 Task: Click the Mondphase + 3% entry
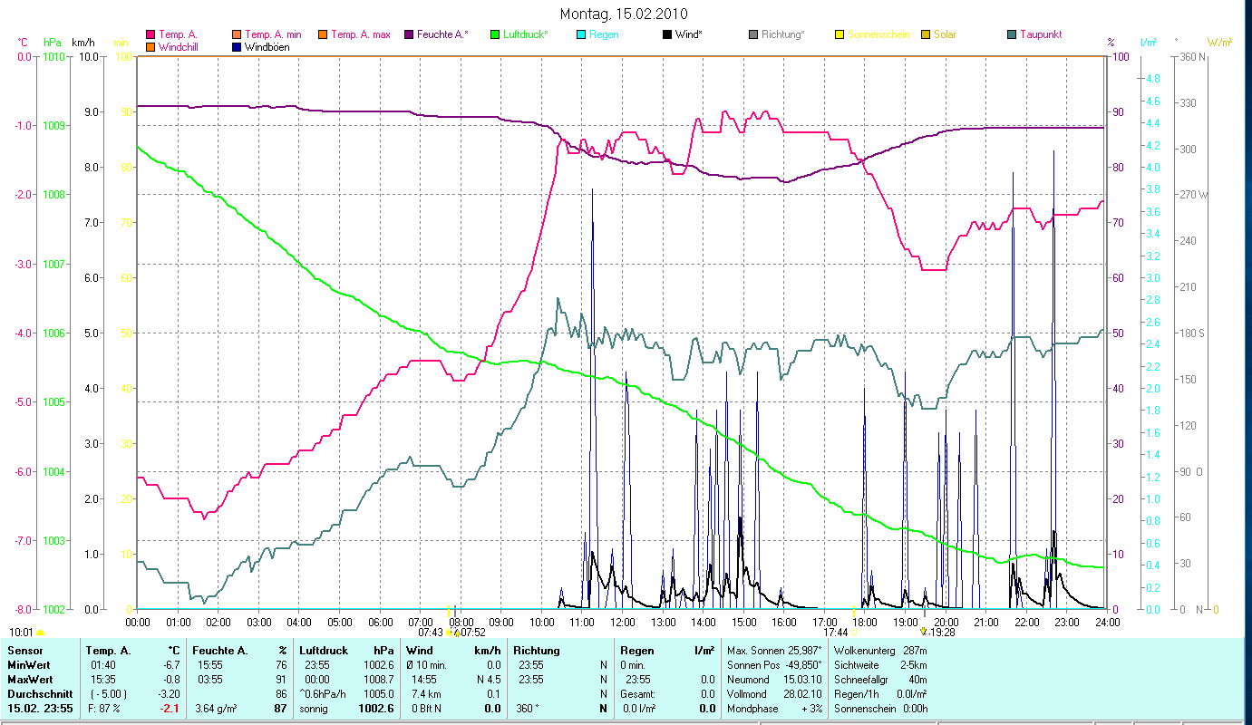click(x=774, y=708)
